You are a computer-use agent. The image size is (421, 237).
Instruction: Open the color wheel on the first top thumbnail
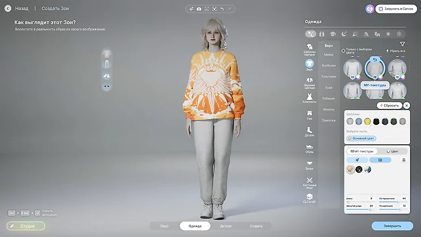pos(358,77)
